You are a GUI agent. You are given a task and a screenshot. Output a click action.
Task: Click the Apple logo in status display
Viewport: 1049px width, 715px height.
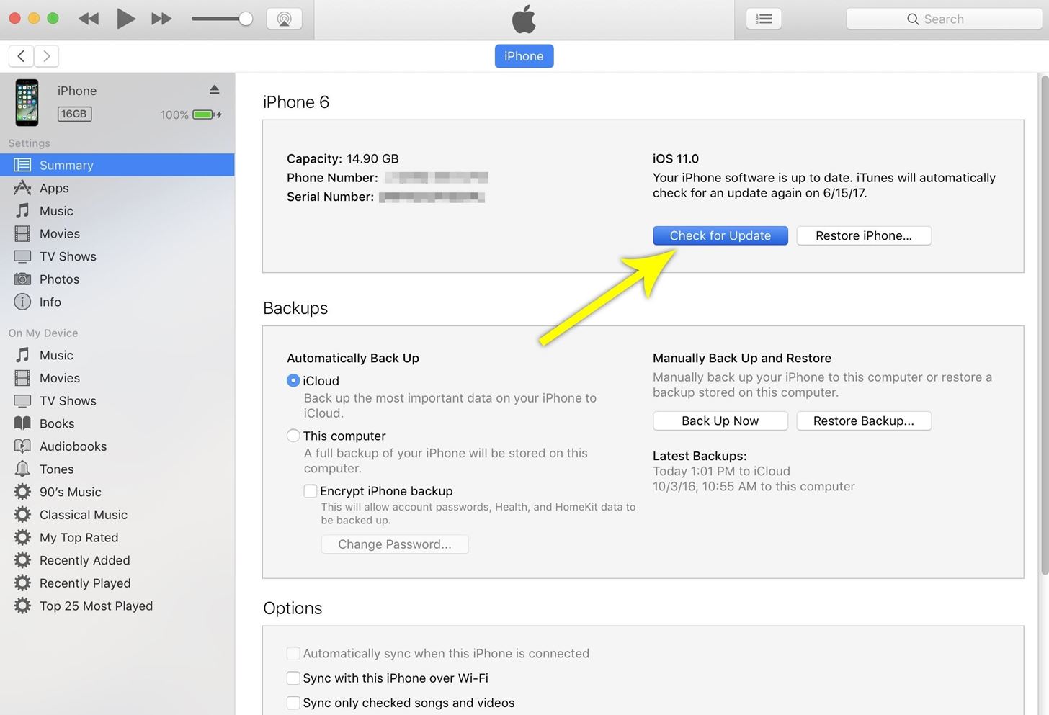524,19
